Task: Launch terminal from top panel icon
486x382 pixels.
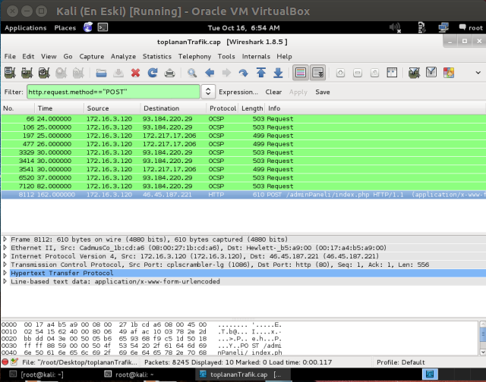Action: pyautogui.click(x=103, y=27)
